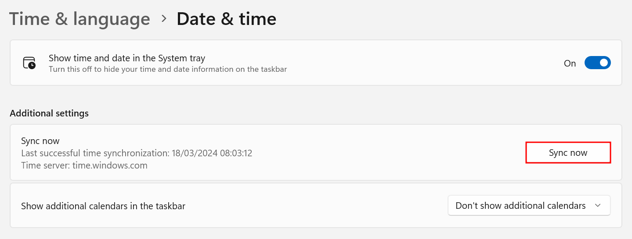The height and width of the screenshot is (239, 632).
Task: Turn off the System tray time toggle
Action: click(x=597, y=63)
